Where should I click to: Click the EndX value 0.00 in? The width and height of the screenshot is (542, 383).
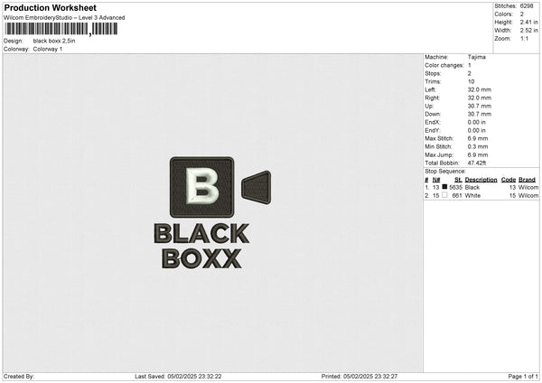click(477, 122)
